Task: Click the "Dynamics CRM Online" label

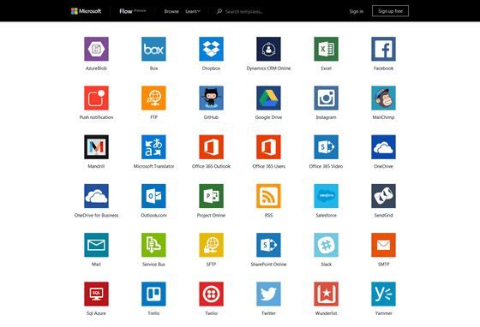Action: [x=268, y=68]
